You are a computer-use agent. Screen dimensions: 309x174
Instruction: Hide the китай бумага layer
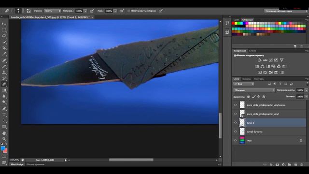click(235, 131)
